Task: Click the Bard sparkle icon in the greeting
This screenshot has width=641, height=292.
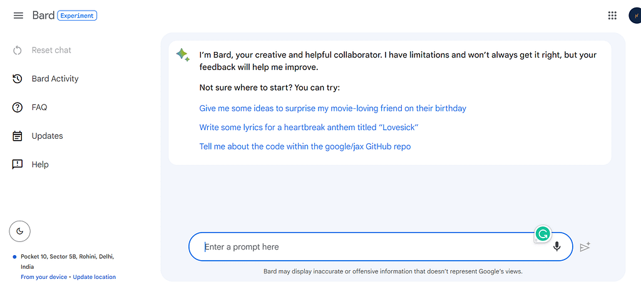Action: (x=183, y=55)
